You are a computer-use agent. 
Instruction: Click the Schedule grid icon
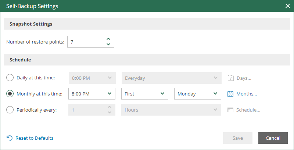click(x=231, y=110)
